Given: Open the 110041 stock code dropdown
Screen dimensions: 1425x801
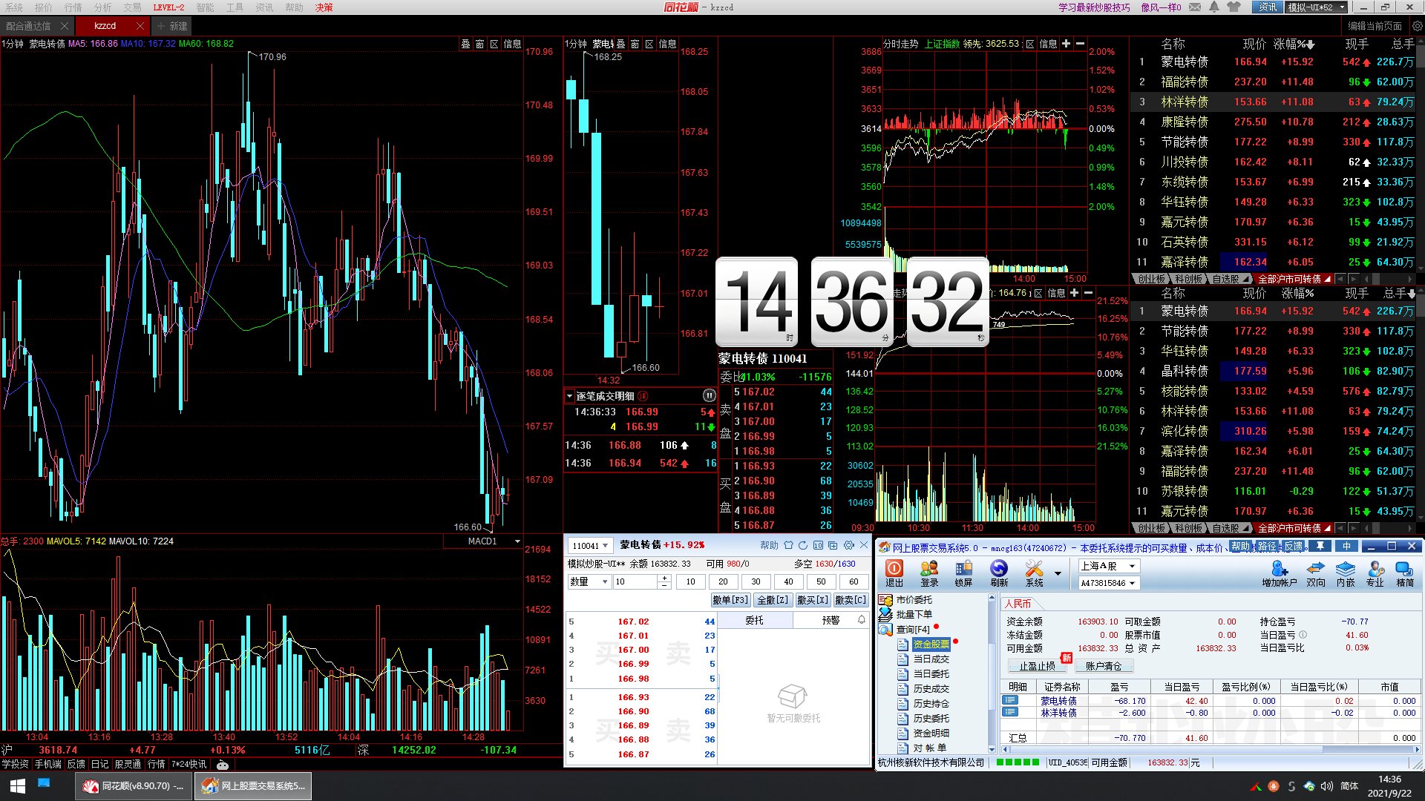Looking at the screenshot, I should [605, 546].
